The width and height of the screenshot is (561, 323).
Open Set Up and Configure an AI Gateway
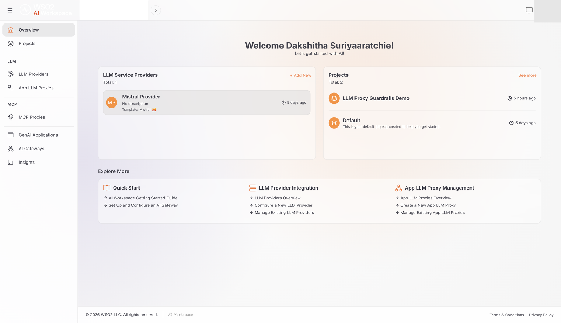click(143, 205)
